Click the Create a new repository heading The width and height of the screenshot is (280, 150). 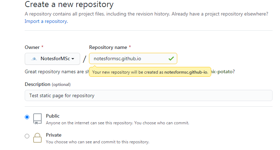[69, 5]
